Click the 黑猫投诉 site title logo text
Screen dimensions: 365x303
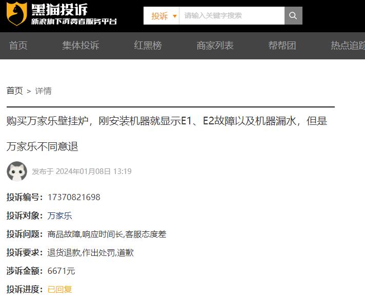(x=59, y=10)
